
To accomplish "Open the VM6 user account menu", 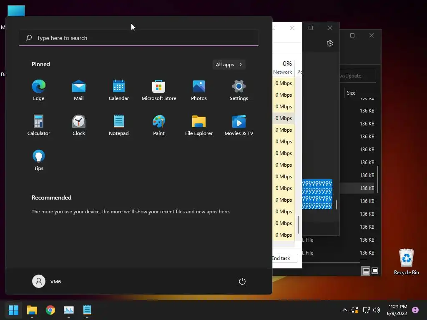I will pyautogui.click(x=47, y=281).
